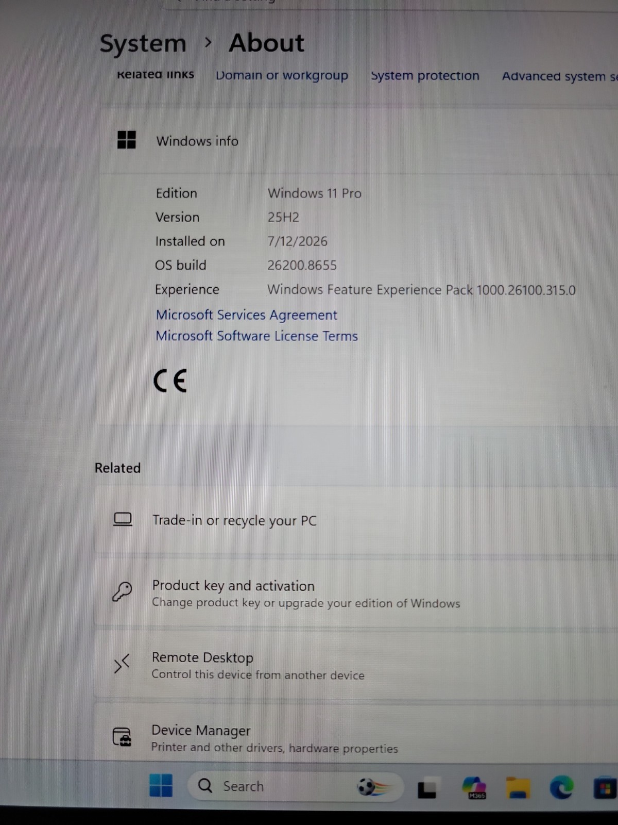618x825 pixels.
Task: Click the Windows logo beside Windows info
Action: pyautogui.click(x=127, y=140)
